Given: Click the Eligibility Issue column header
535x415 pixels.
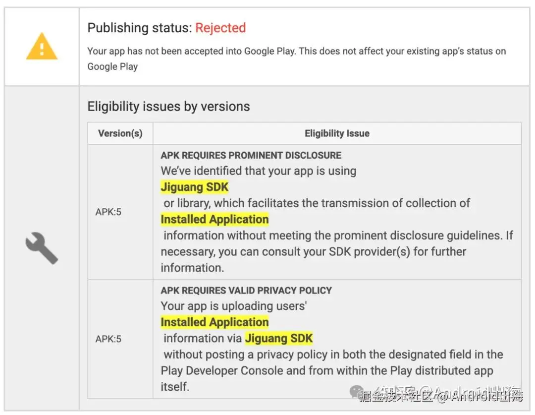Looking at the screenshot, I should [x=337, y=133].
